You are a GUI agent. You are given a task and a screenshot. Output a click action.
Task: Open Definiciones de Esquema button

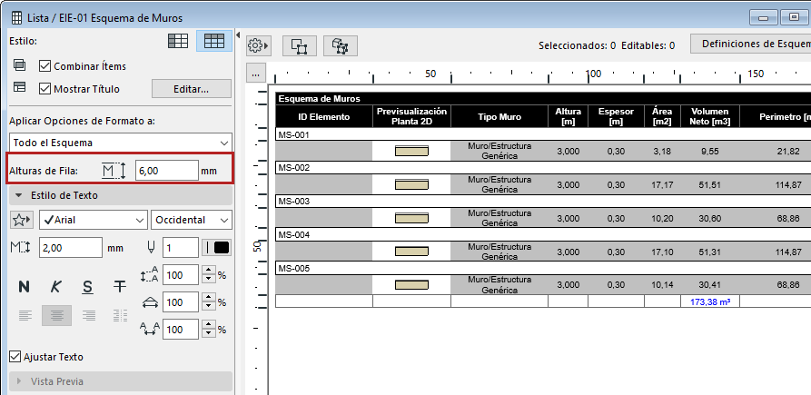pos(750,44)
